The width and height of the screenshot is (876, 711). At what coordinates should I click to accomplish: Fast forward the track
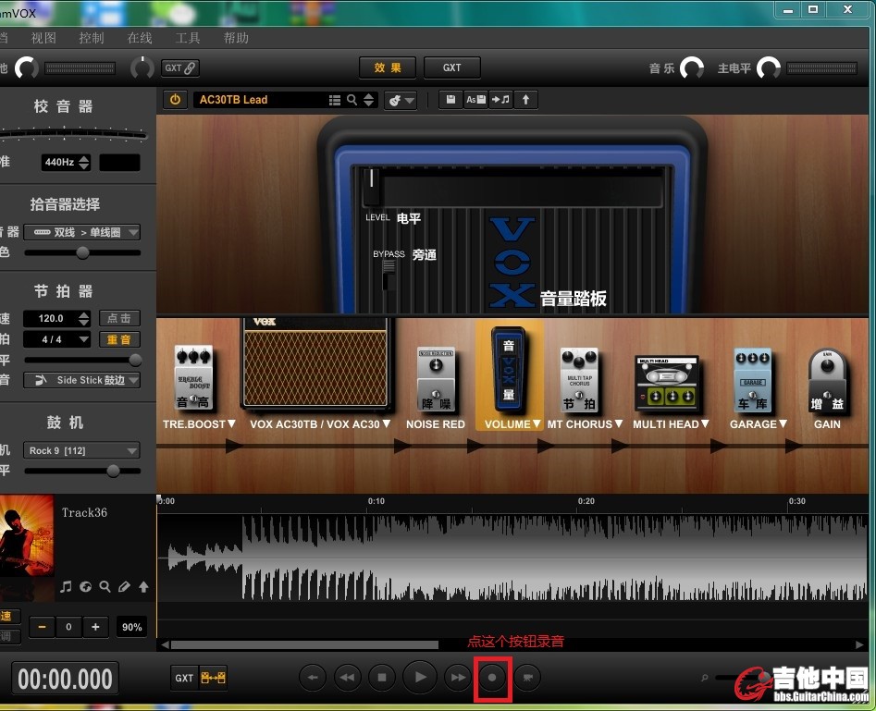click(x=458, y=678)
